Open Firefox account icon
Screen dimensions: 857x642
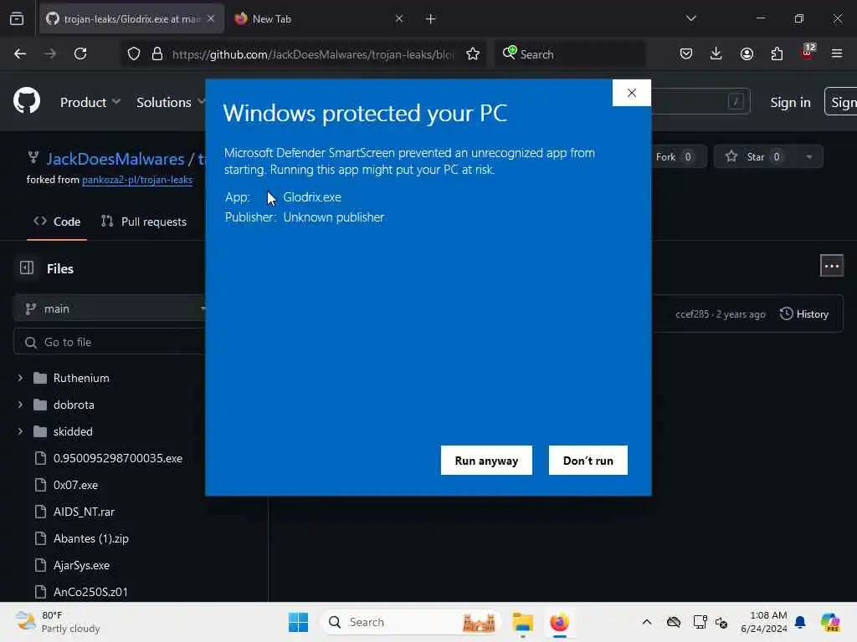tap(747, 53)
